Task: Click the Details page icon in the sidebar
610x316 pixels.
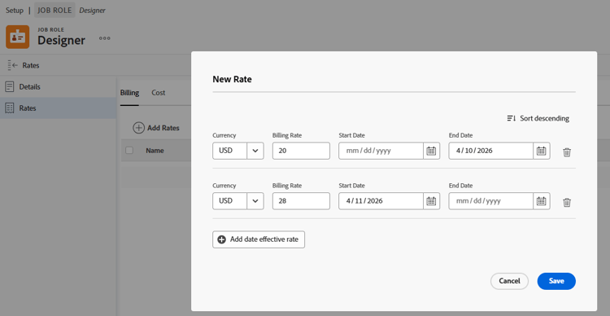Action: pyautogui.click(x=10, y=87)
